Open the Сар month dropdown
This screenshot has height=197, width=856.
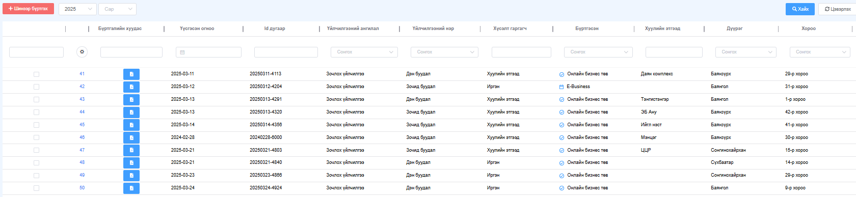(x=117, y=9)
